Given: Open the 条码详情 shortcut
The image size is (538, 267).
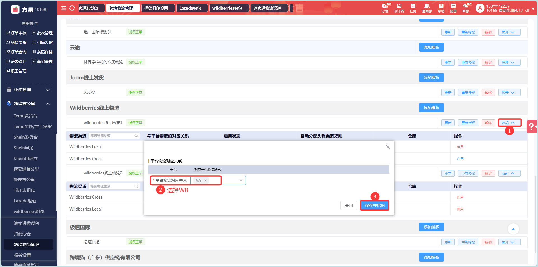Looking at the screenshot, I should pos(43,52).
